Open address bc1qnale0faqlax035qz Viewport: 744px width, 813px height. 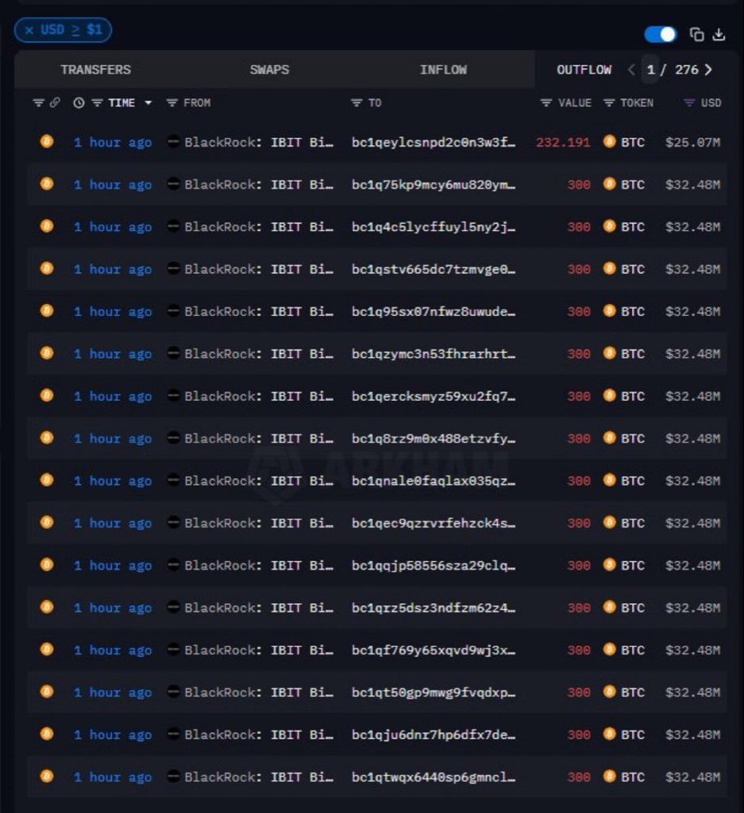tap(434, 480)
